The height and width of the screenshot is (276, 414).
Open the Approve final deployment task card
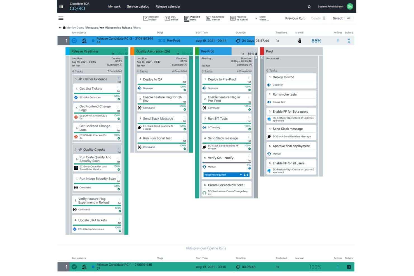pos(291,149)
